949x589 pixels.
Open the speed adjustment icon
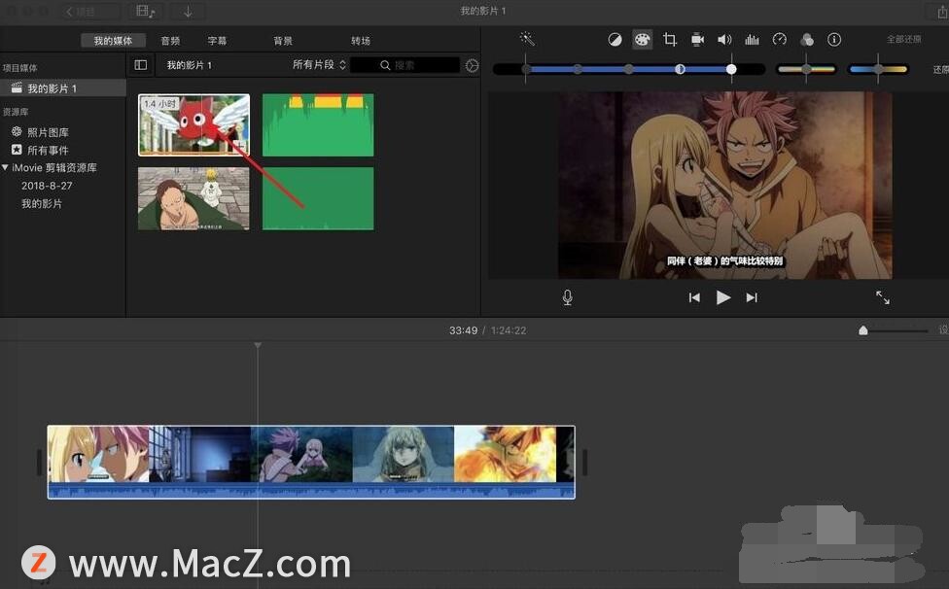[x=780, y=40]
